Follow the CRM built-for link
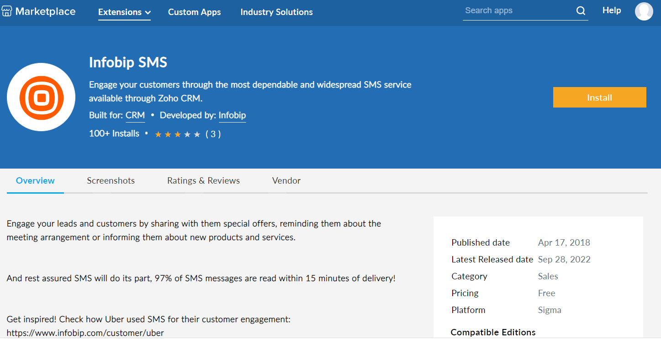The width and height of the screenshot is (661, 339). [135, 116]
